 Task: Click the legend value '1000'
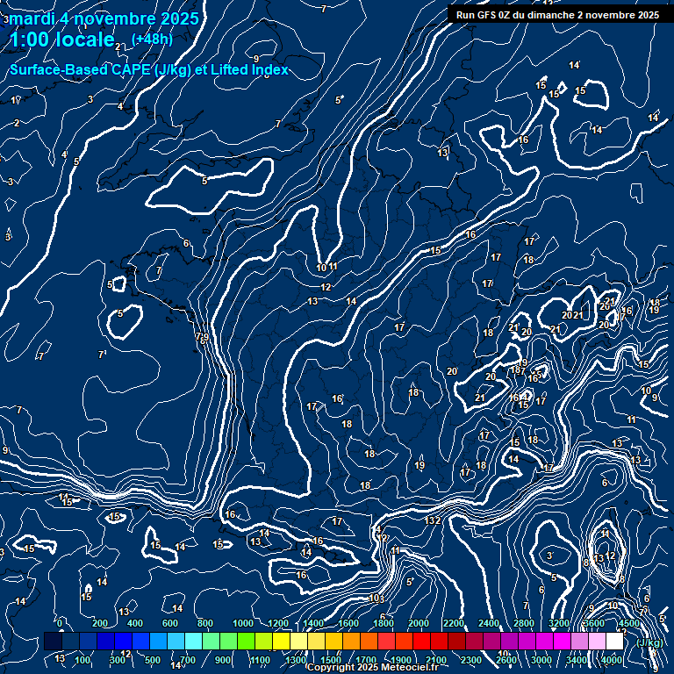tap(243, 623)
